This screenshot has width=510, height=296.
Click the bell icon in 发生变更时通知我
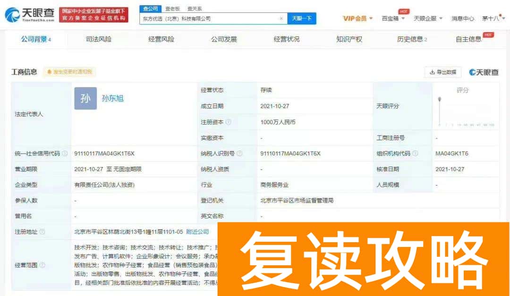(x=50, y=72)
